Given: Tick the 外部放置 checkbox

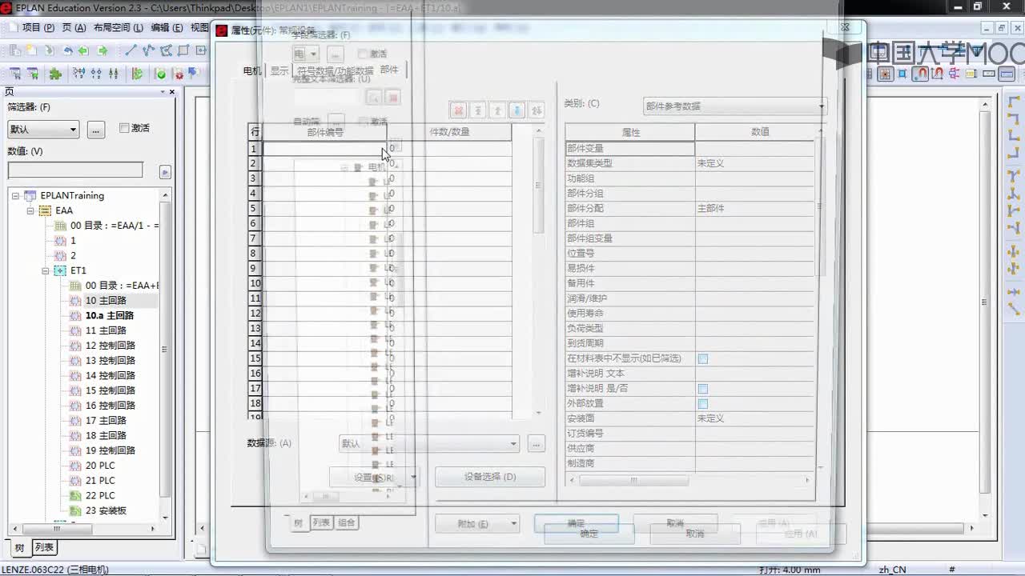Looking at the screenshot, I should 703,403.
